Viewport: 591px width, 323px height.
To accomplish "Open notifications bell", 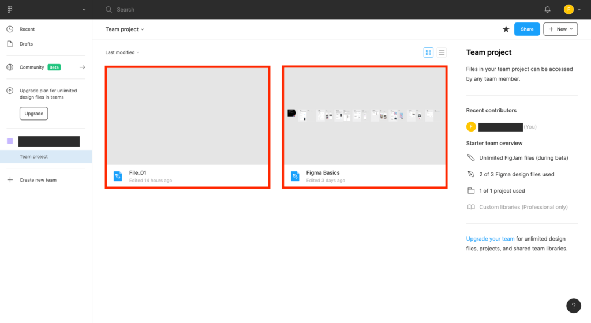I will (x=547, y=9).
